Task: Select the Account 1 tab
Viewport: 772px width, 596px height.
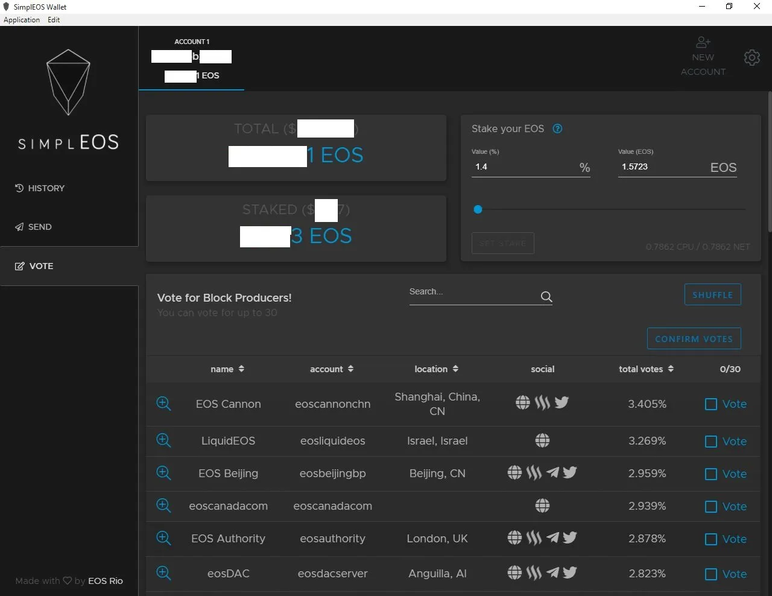Action: [191, 59]
